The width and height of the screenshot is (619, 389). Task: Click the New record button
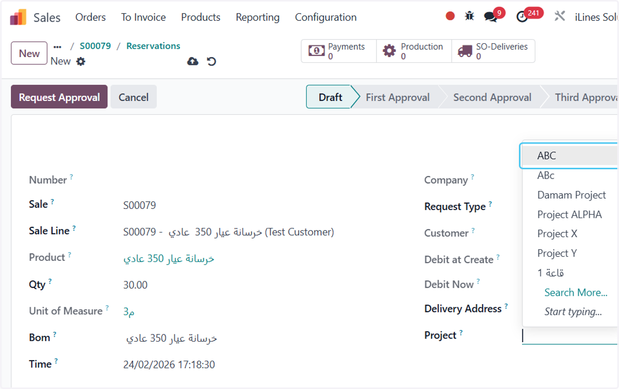click(29, 53)
